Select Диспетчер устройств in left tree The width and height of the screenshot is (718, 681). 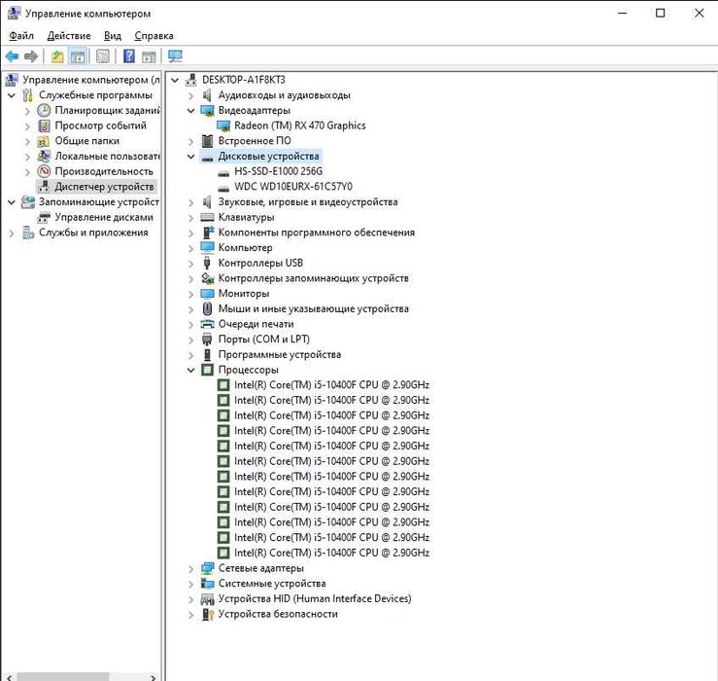(x=104, y=187)
